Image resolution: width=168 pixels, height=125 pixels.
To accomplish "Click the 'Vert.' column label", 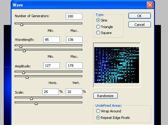I will tap(76, 83).
